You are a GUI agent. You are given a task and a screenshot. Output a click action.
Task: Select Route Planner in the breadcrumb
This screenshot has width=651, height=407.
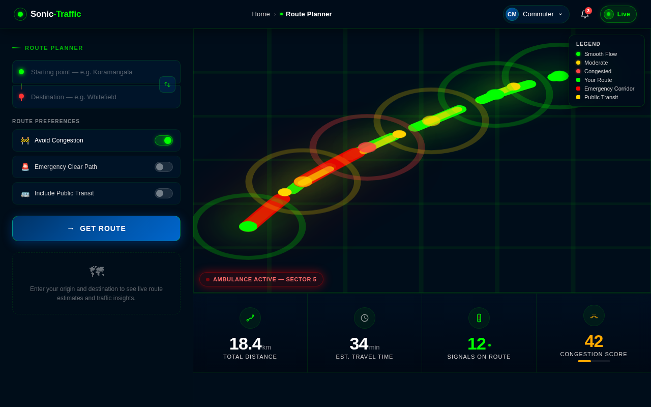[x=308, y=14]
